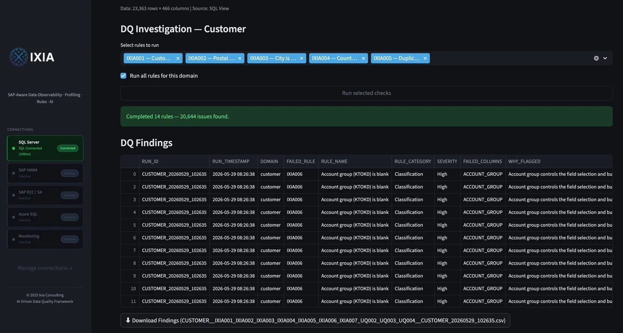Sort by DOMAIN column header
623x333 pixels.
(270, 161)
